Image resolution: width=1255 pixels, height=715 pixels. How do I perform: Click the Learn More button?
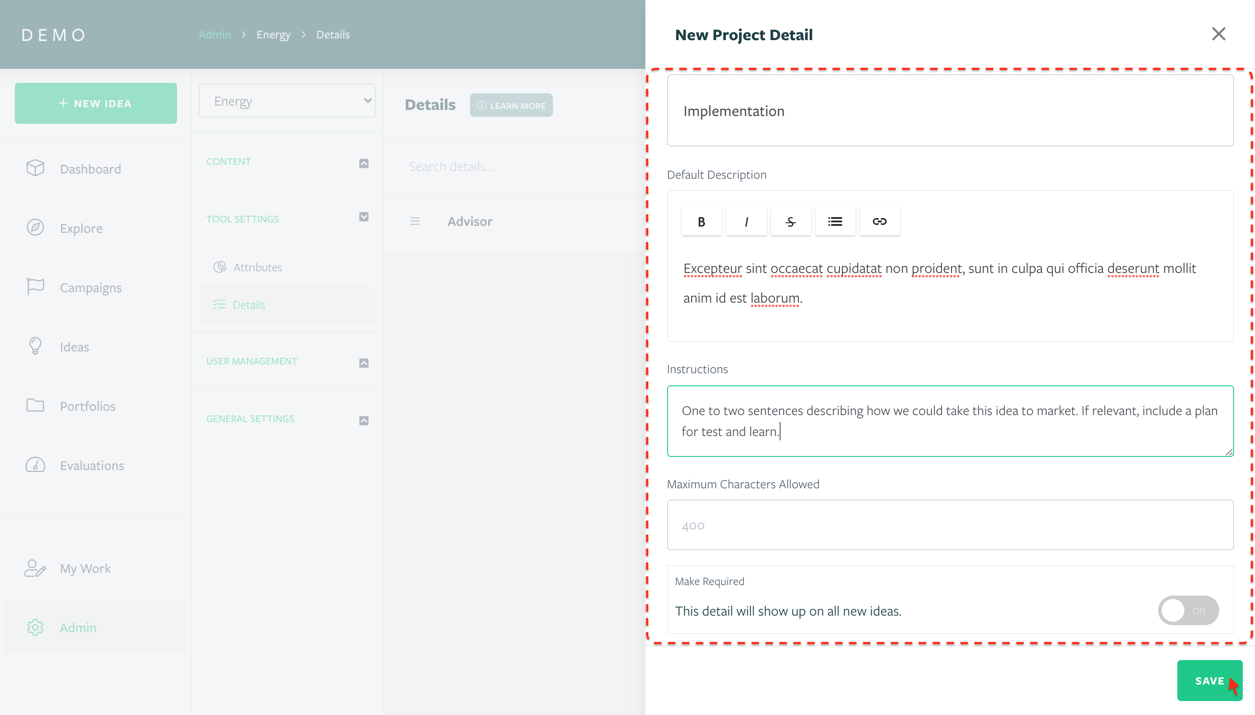511,105
